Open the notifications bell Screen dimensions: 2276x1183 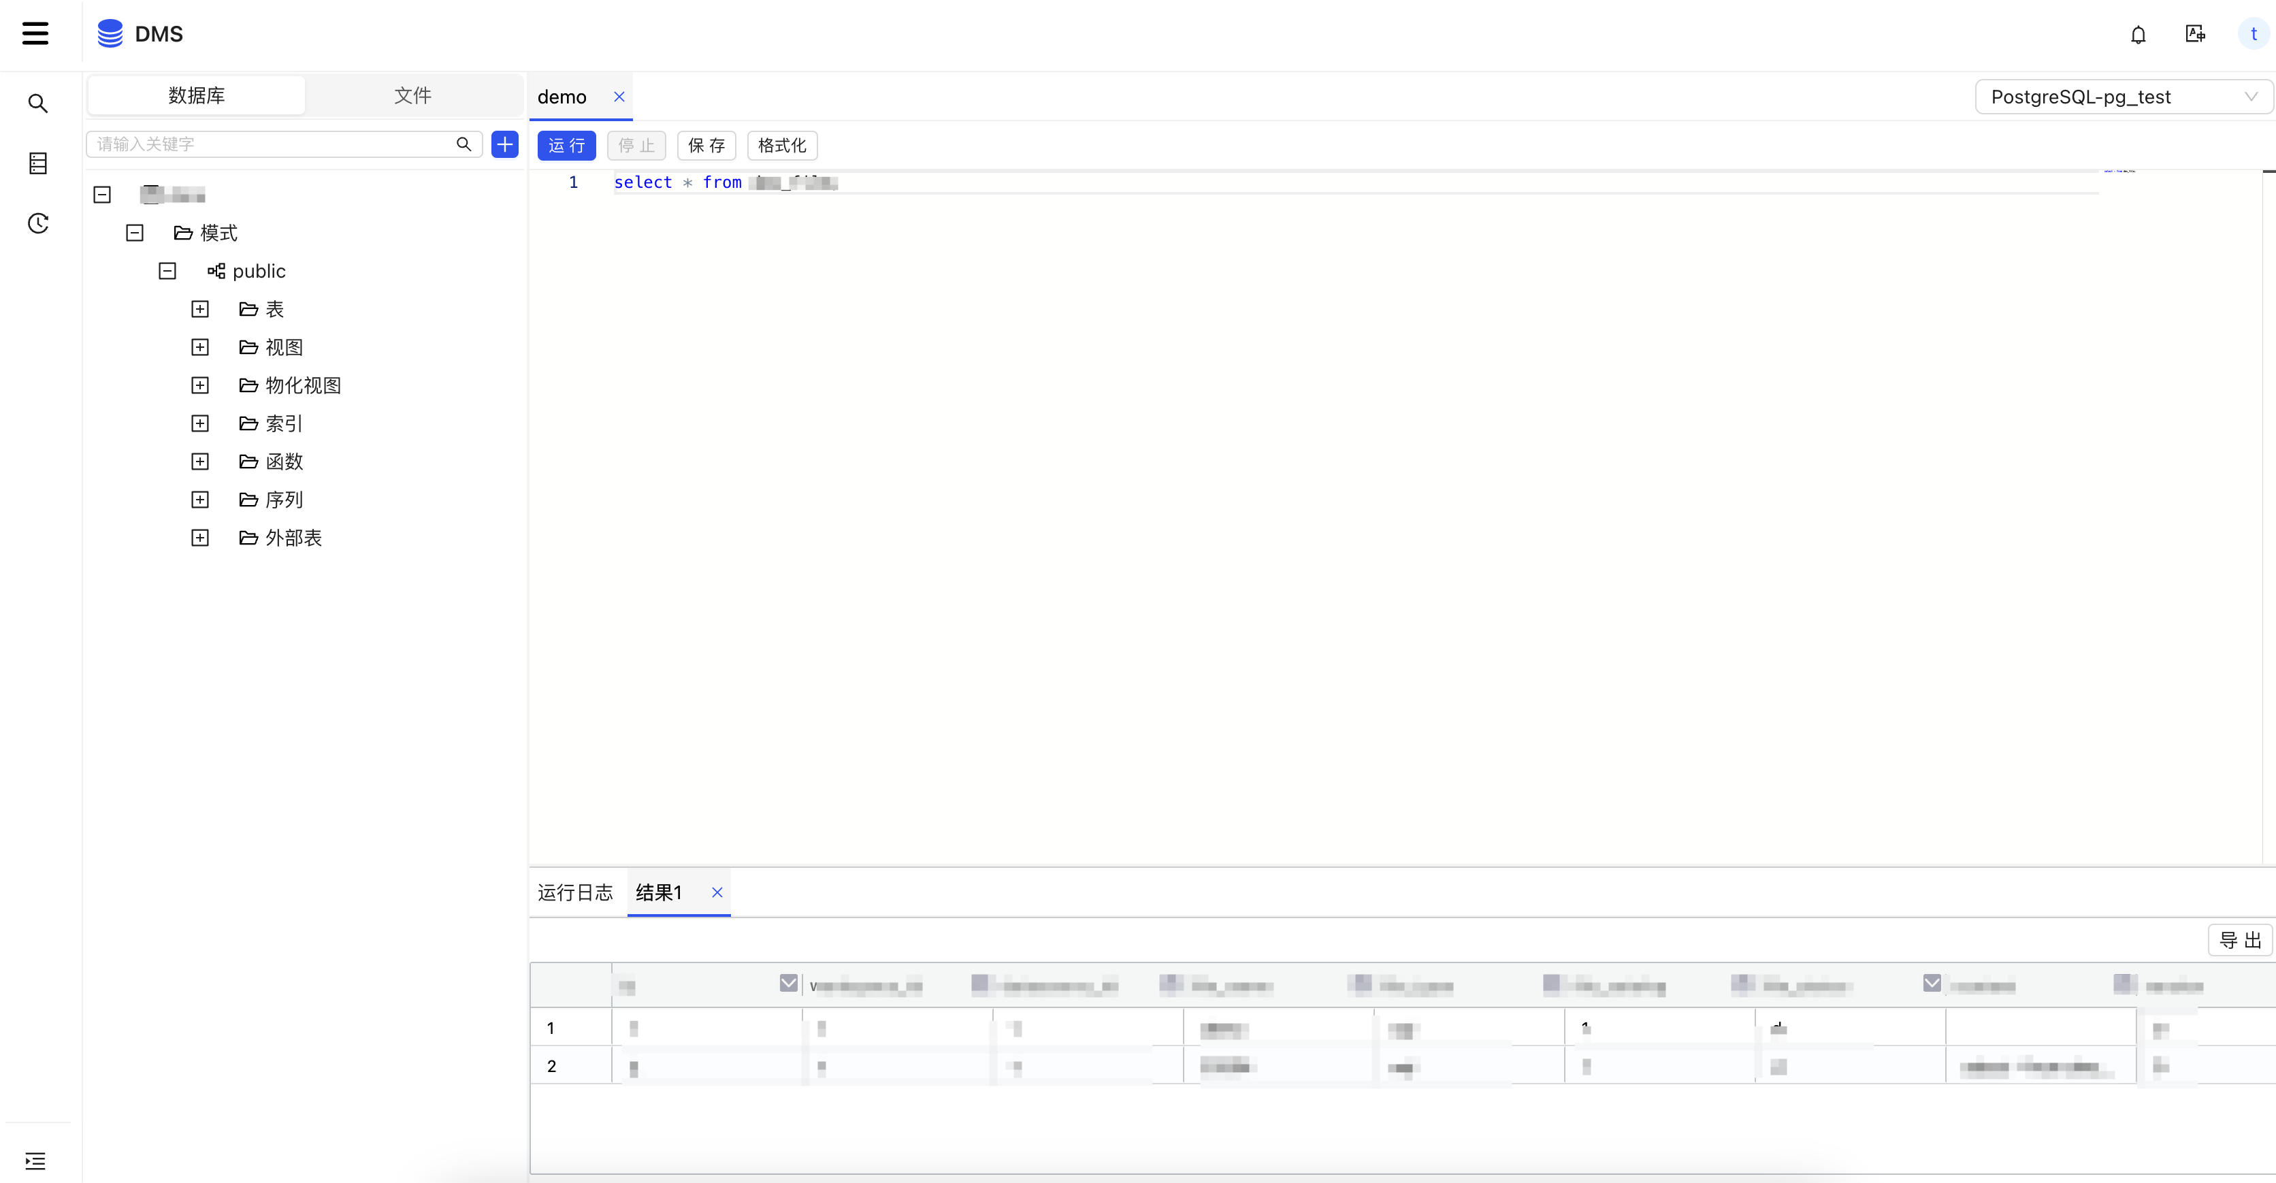pyautogui.click(x=2138, y=35)
